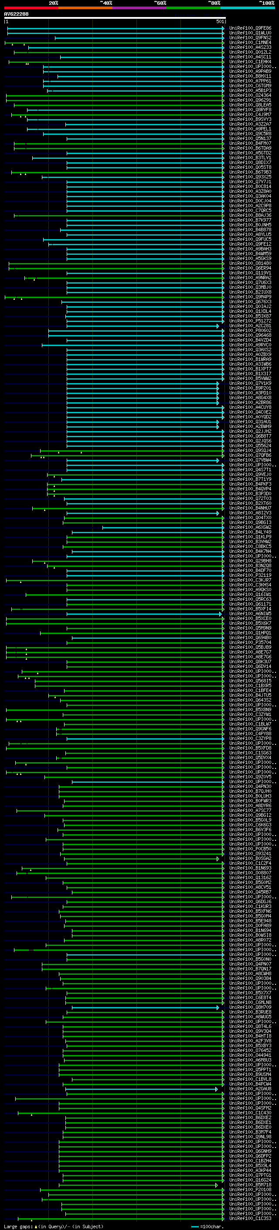Click the orange ~40% identity color segment
The image size is (279, 1230).
point(85,8)
